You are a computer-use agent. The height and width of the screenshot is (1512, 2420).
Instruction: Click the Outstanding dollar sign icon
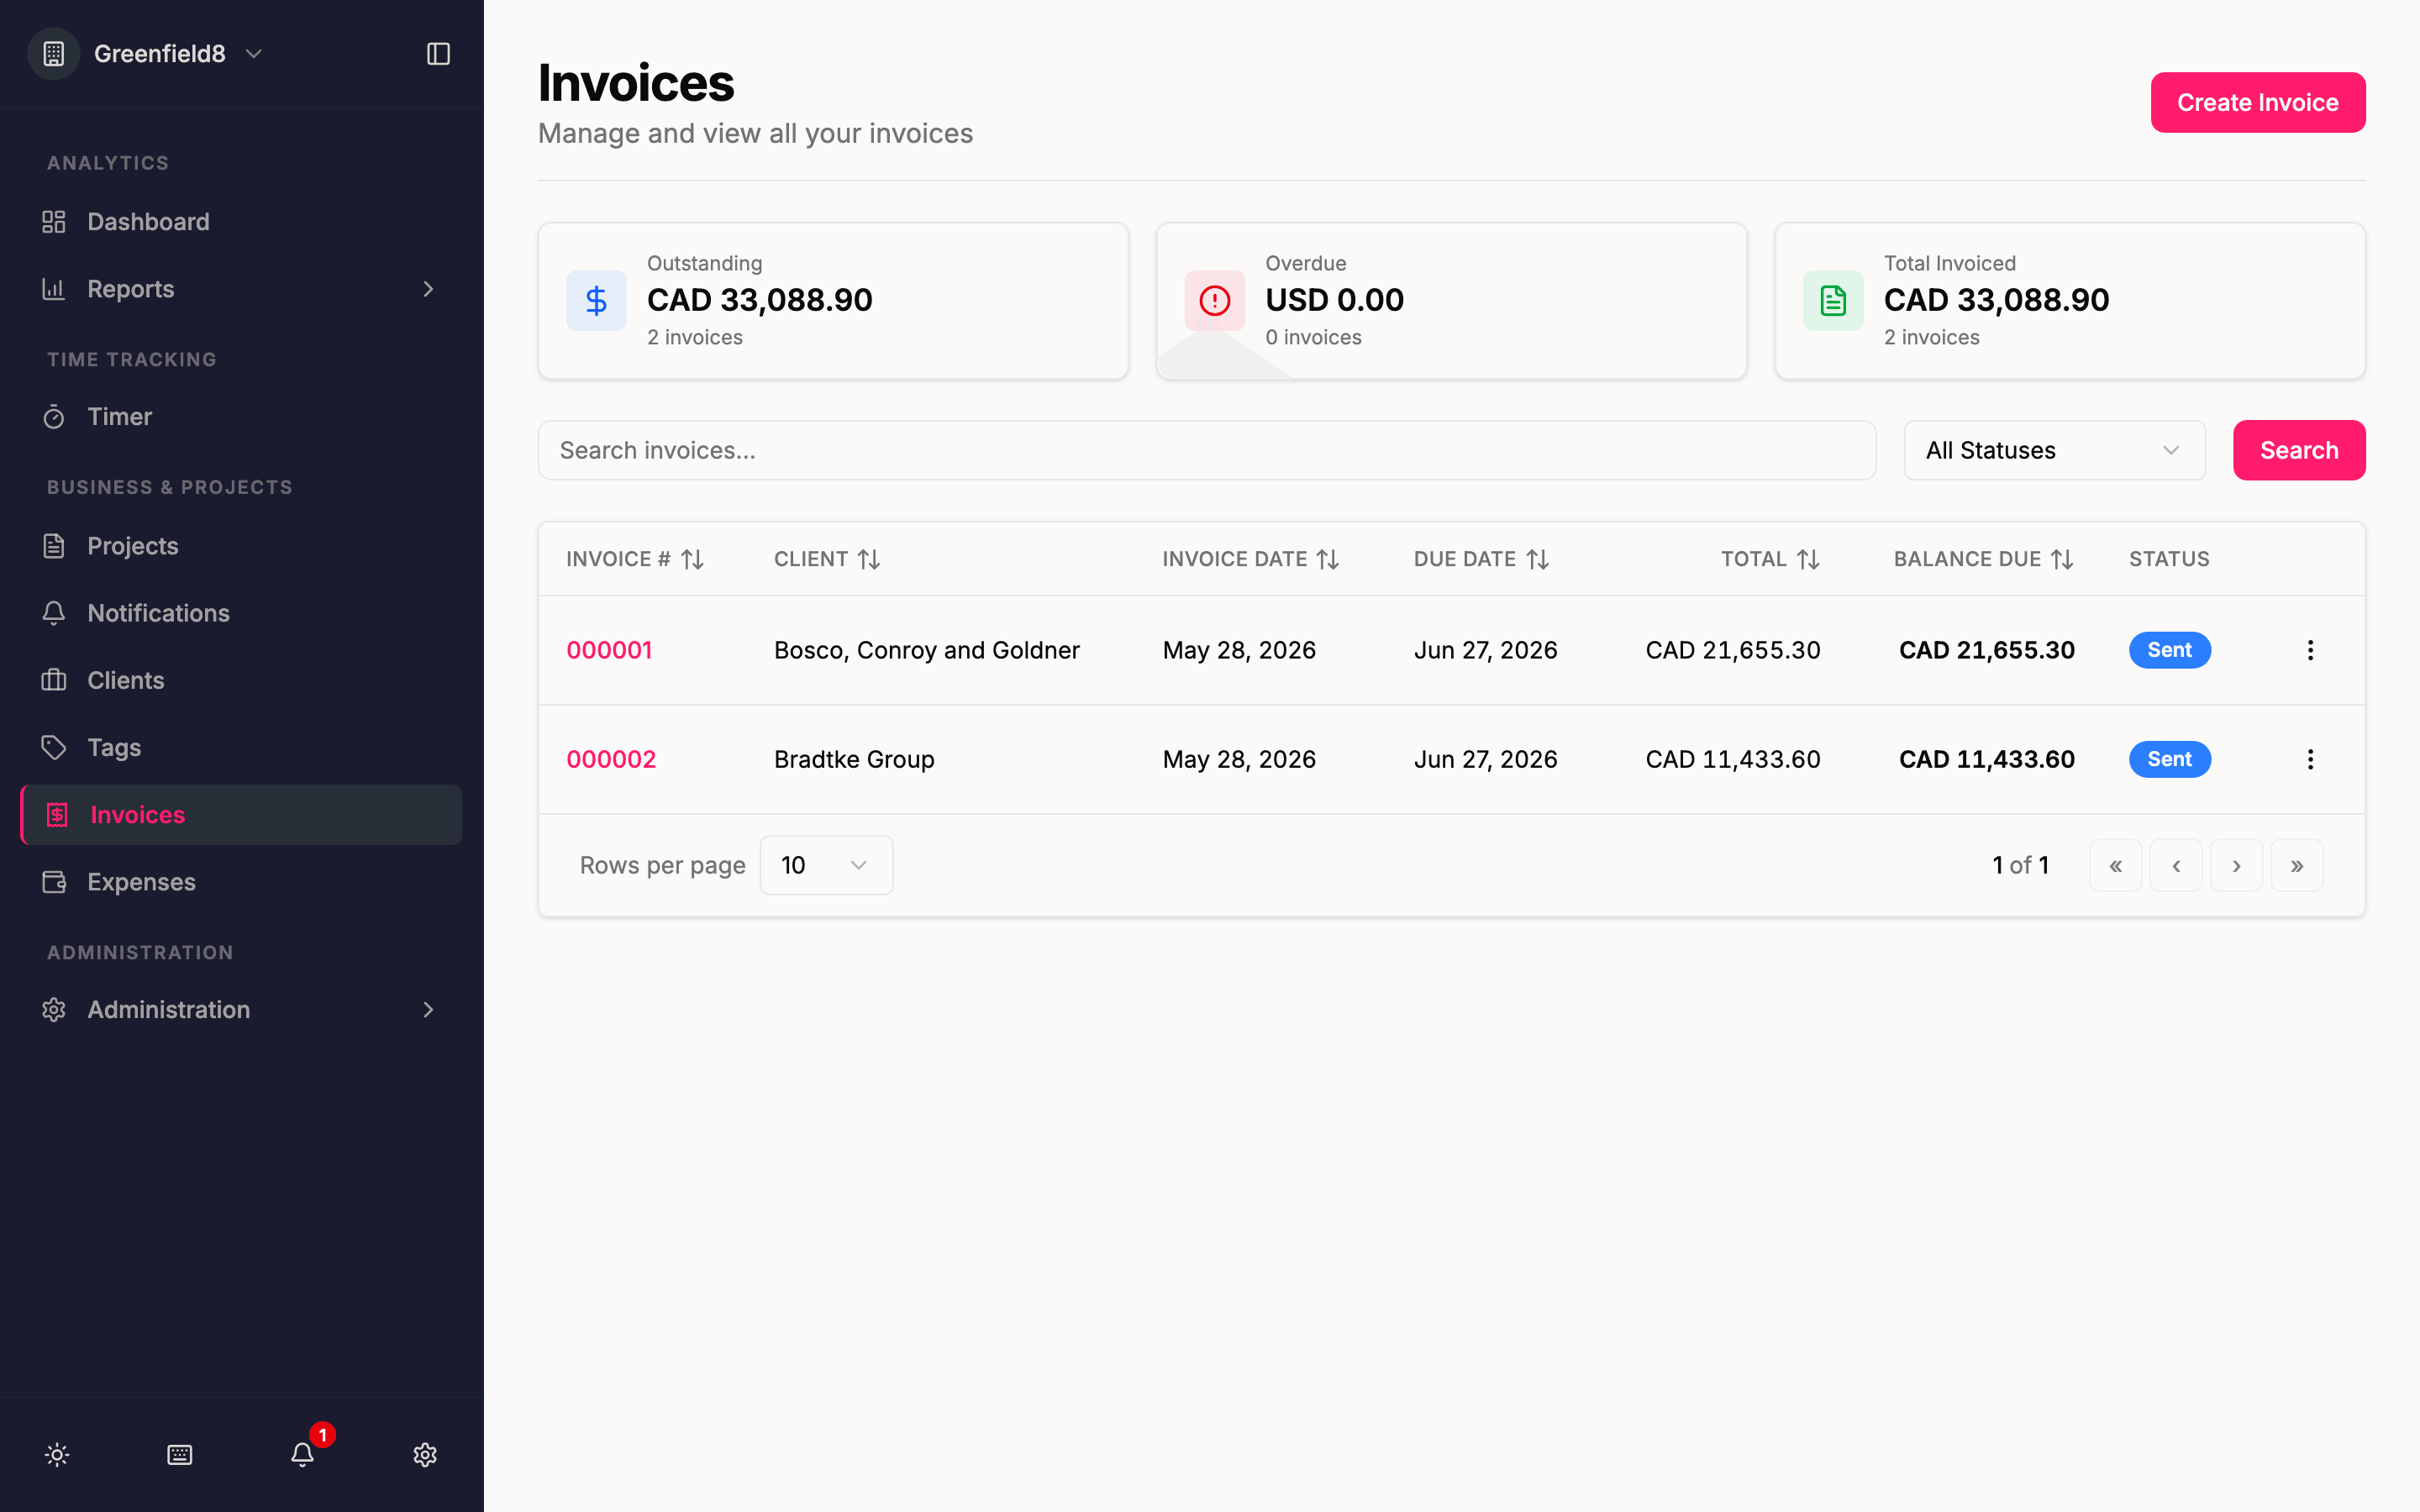tap(597, 301)
